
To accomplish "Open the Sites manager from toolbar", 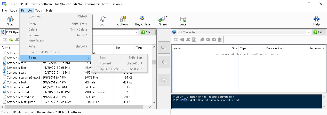I will click(x=10, y=21).
